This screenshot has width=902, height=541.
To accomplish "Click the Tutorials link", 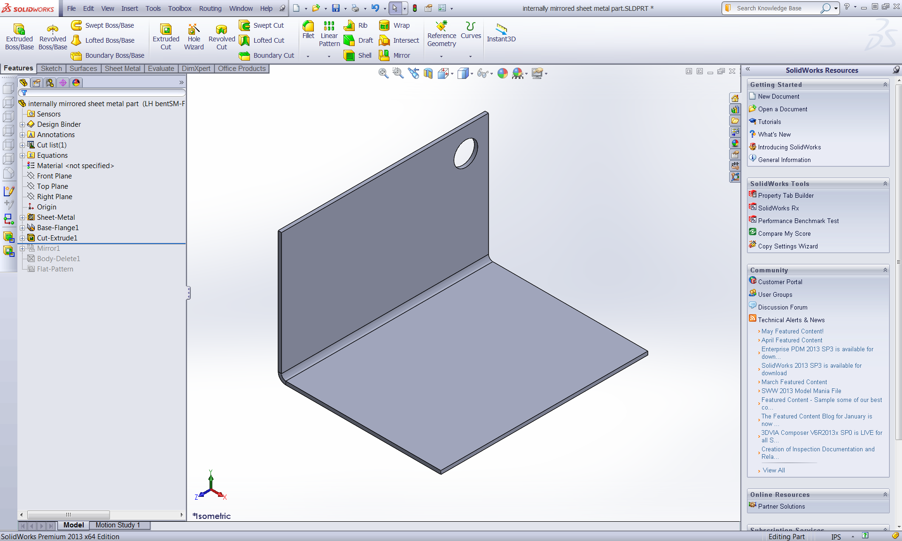I will coord(769,122).
